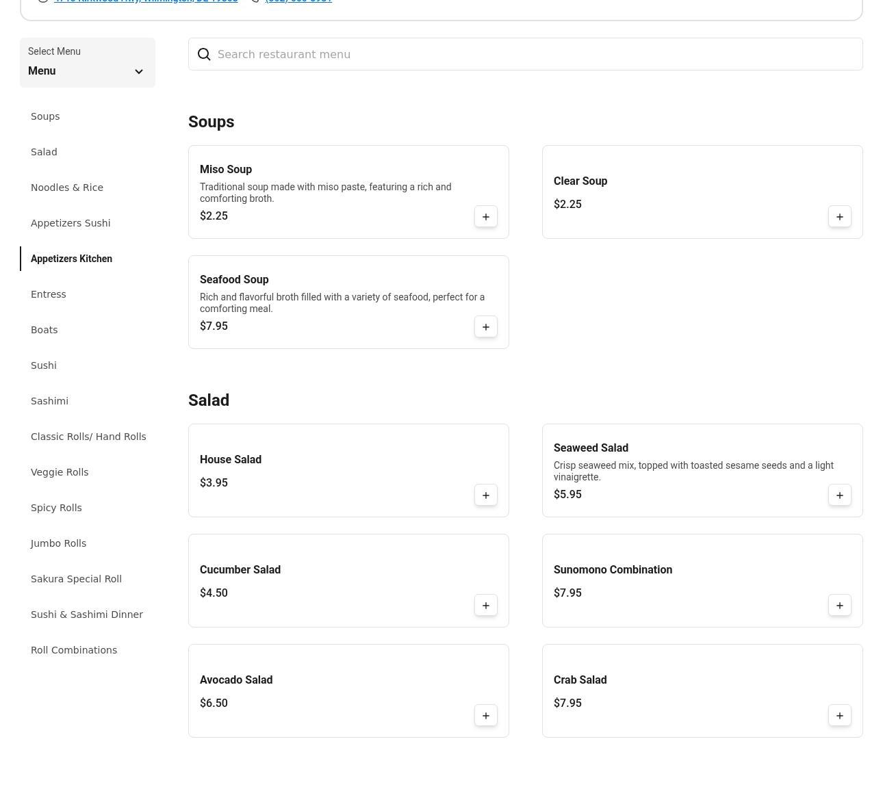Focus the Search restaurant menu field

point(534,55)
